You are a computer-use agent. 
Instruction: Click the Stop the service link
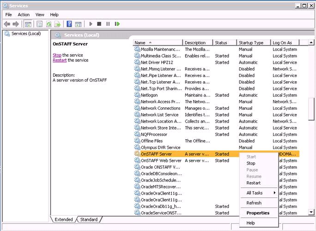pos(57,55)
